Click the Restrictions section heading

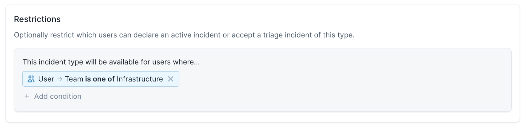point(37,19)
